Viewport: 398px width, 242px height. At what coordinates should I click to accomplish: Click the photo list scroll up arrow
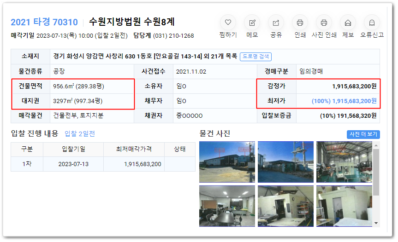point(376,145)
